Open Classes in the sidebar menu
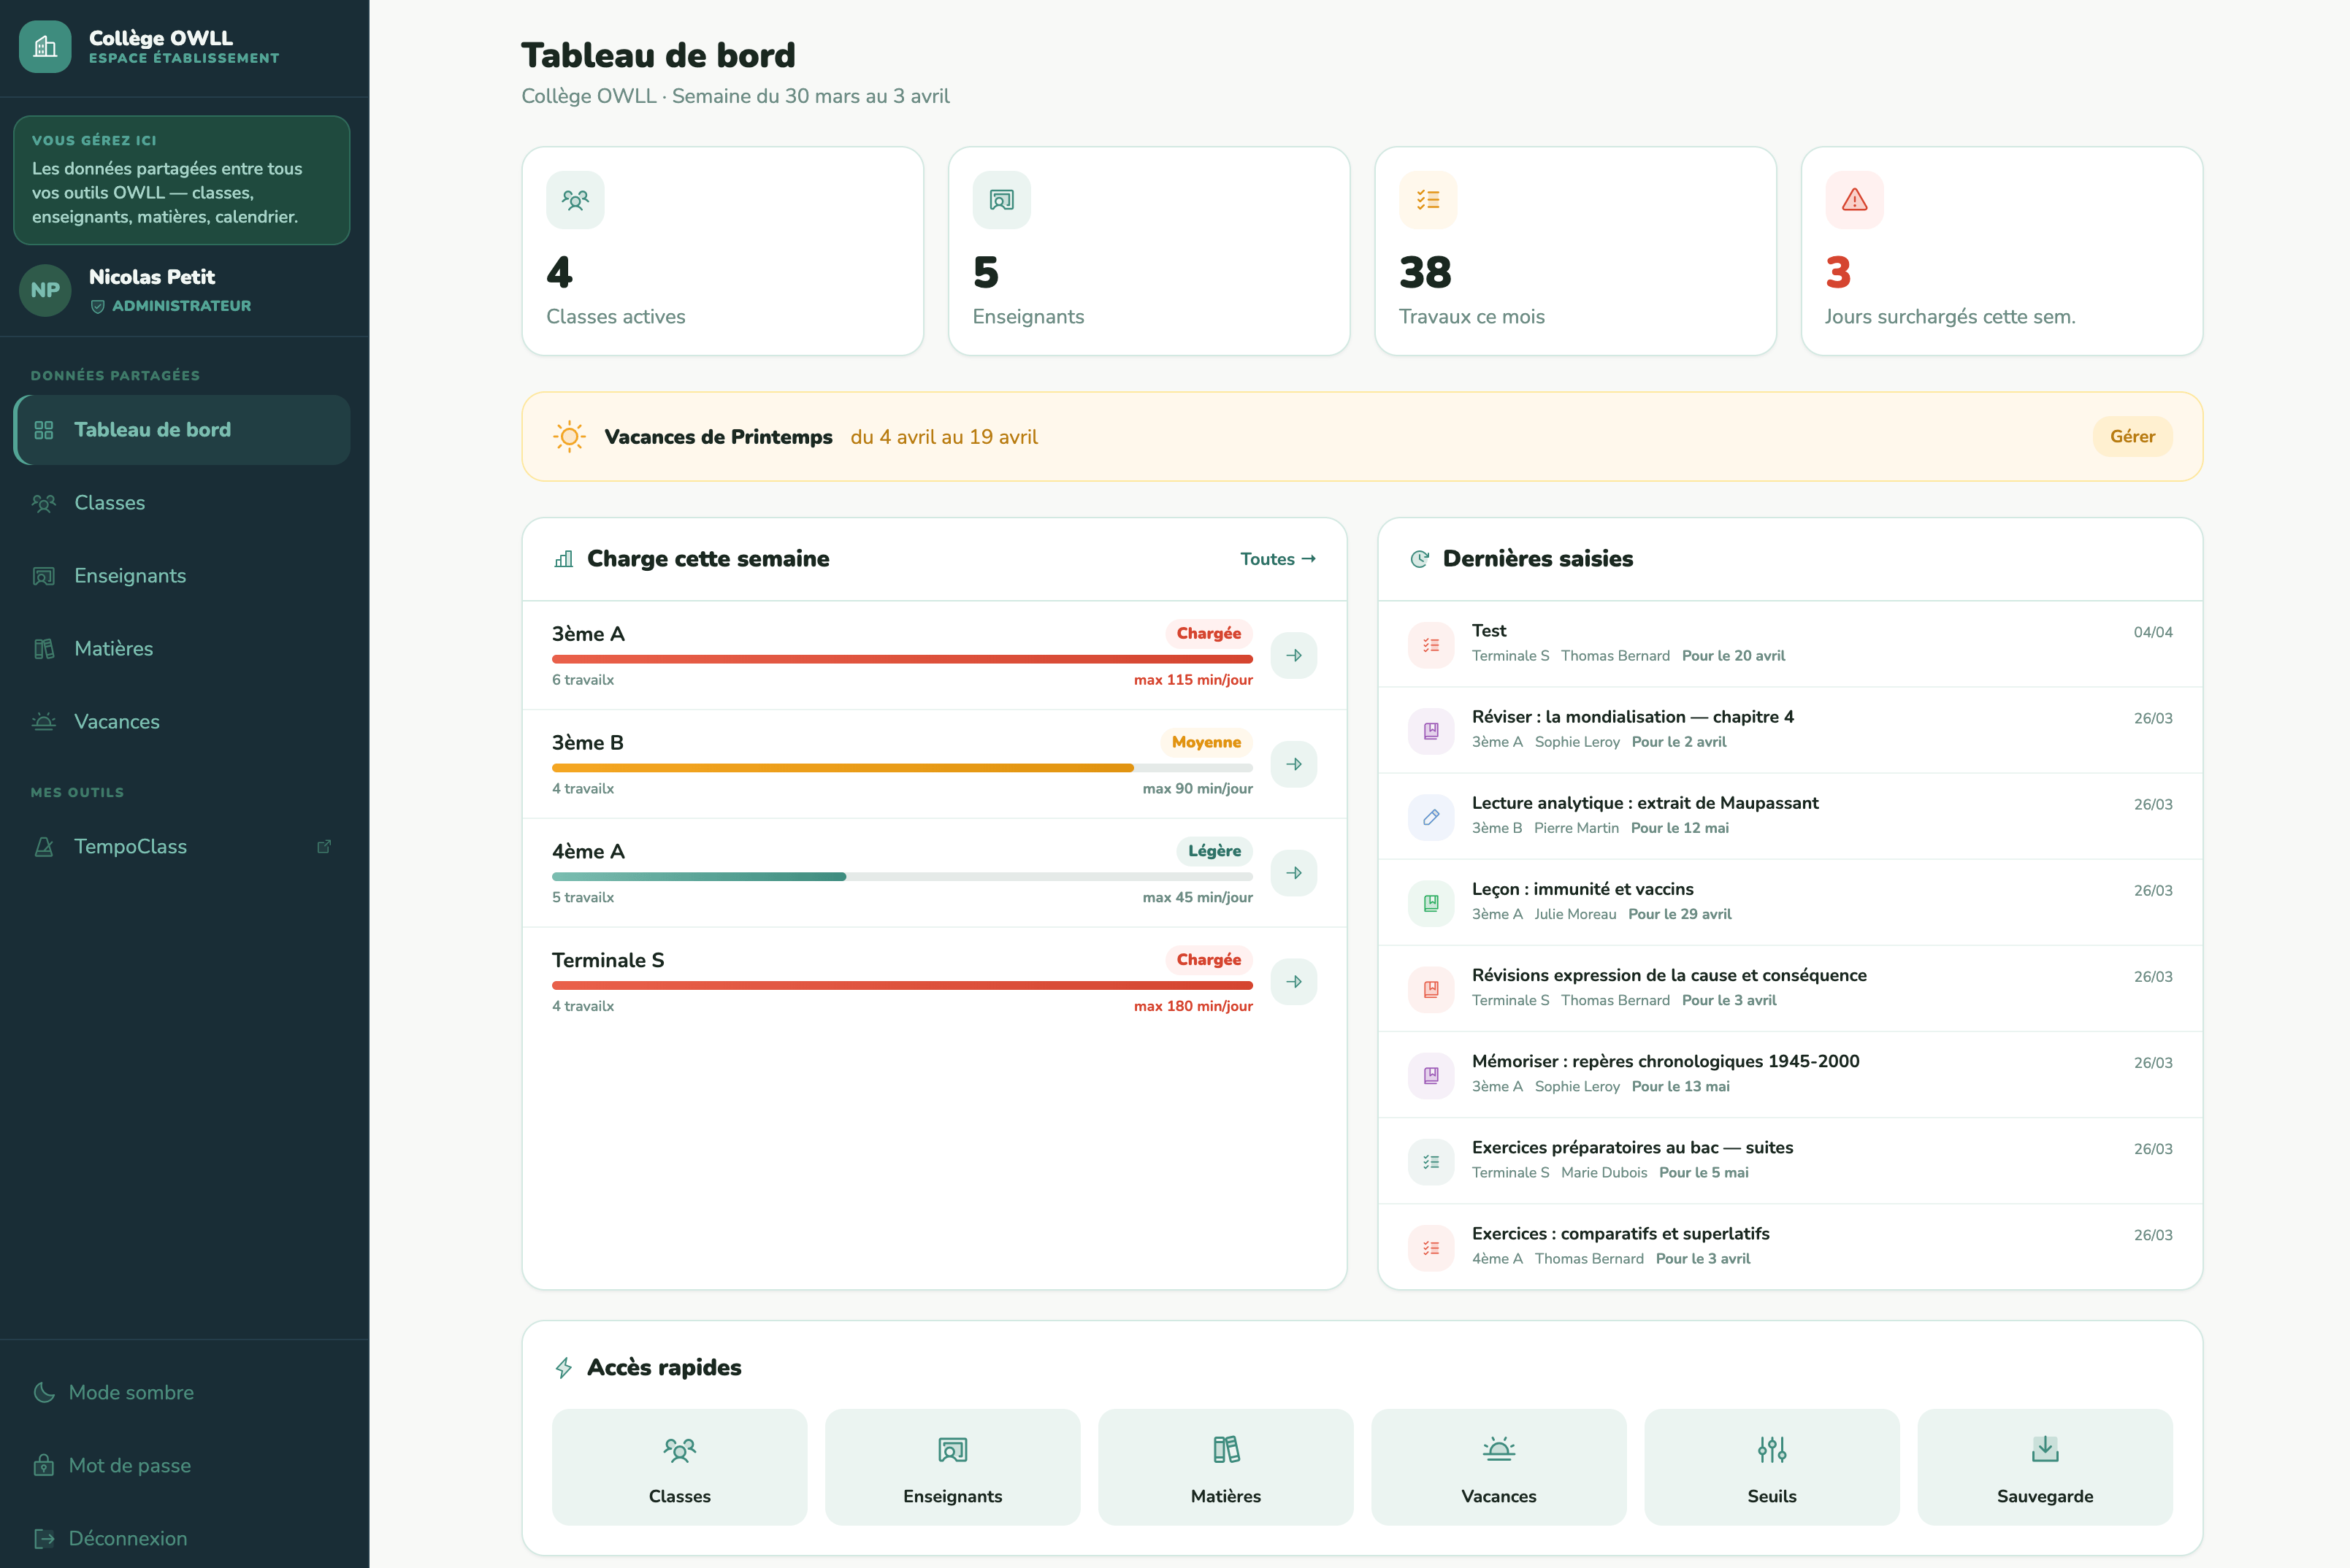This screenshot has height=1568, width=2350. point(182,503)
